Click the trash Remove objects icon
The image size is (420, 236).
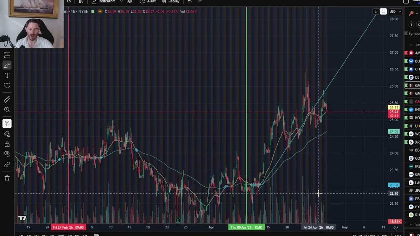7,178
